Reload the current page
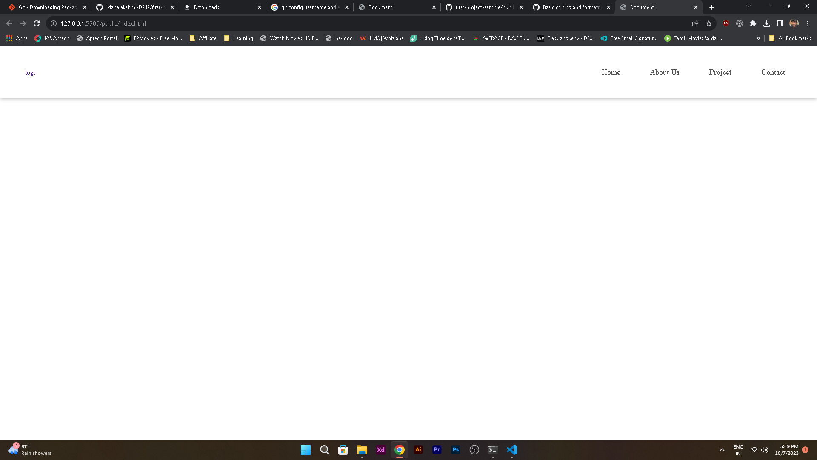The width and height of the screenshot is (817, 460). point(37,23)
